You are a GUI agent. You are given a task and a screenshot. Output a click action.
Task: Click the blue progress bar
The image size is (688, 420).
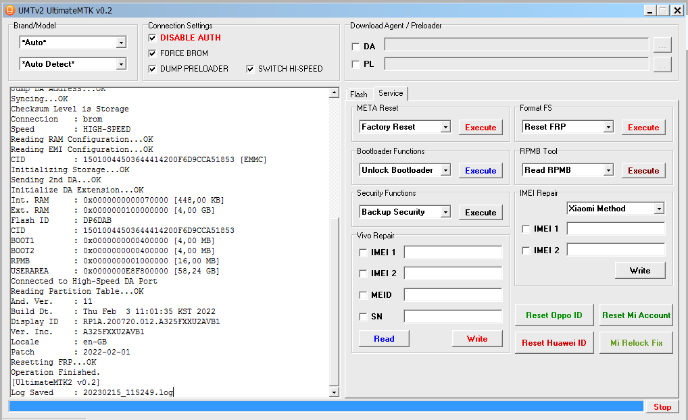[x=326, y=406]
